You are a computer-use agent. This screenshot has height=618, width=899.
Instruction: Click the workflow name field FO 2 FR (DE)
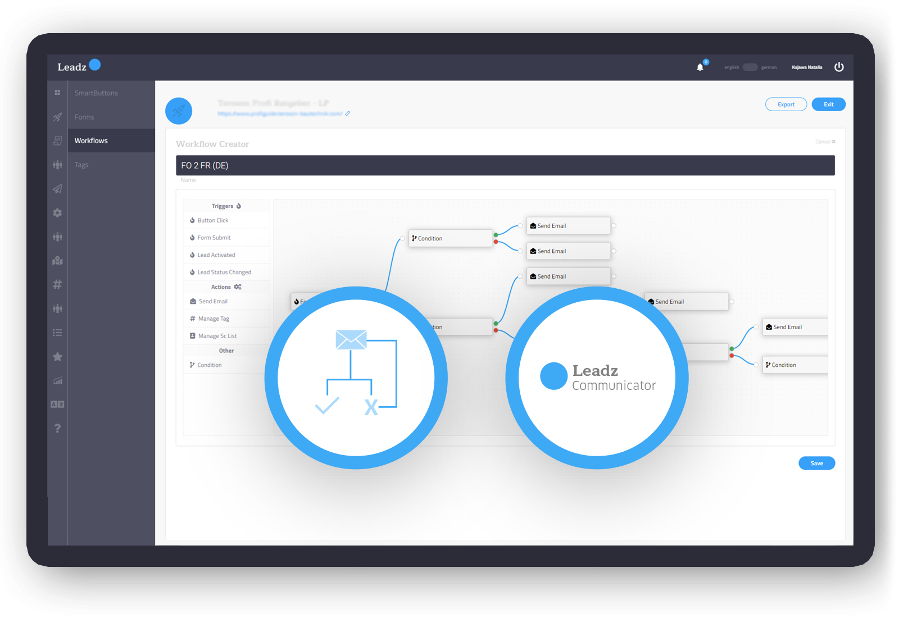coord(505,165)
